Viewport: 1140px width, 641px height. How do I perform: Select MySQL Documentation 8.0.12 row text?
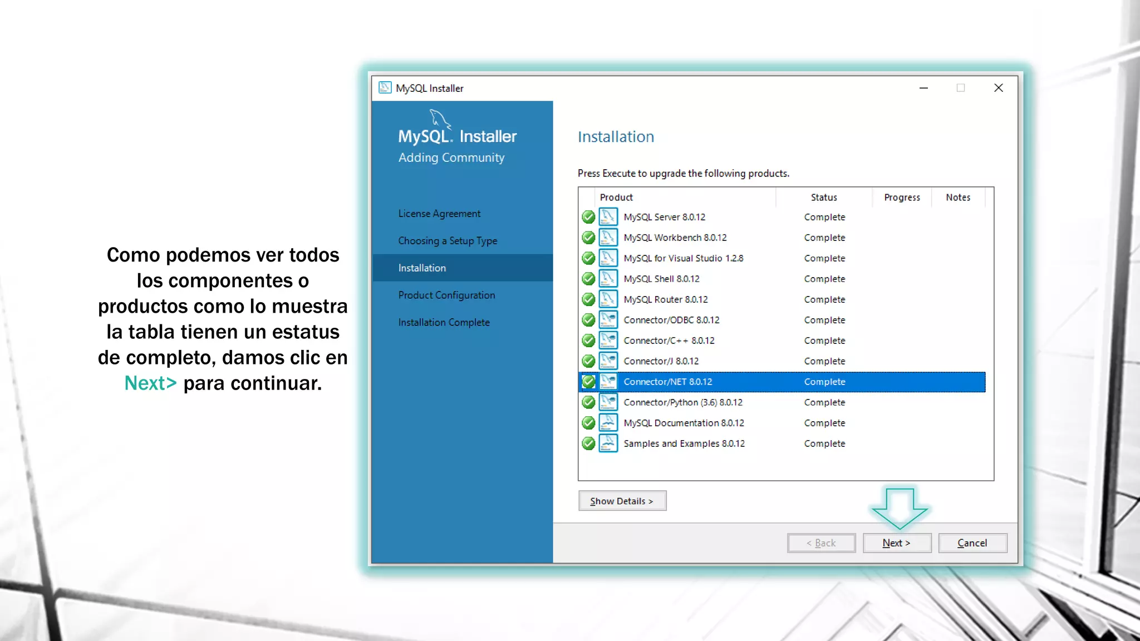(x=684, y=423)
